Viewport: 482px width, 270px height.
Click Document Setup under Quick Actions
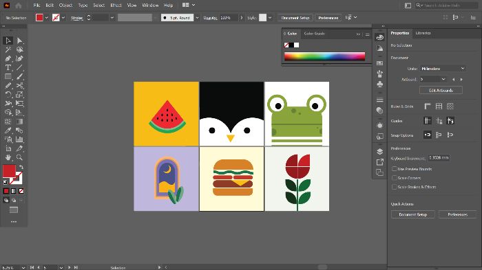[413, 214]
